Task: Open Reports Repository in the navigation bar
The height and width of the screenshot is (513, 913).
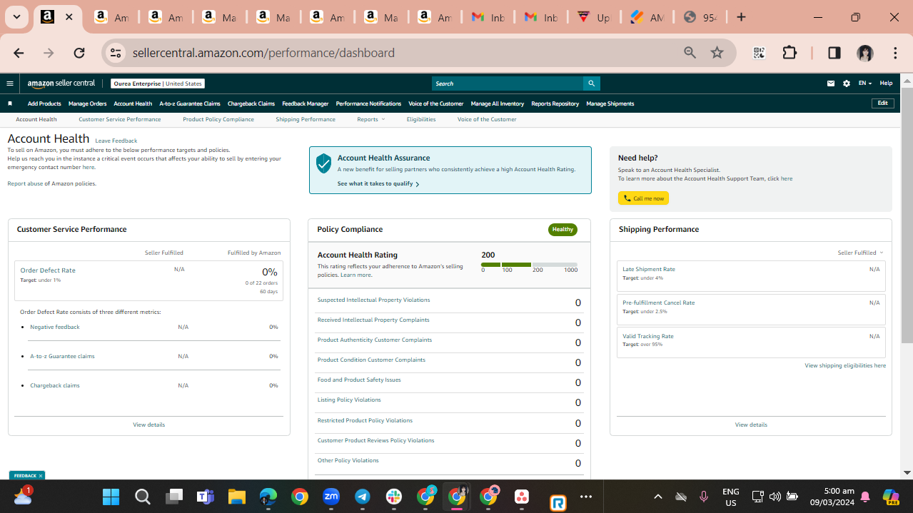Action: click(x=555, y=103)
